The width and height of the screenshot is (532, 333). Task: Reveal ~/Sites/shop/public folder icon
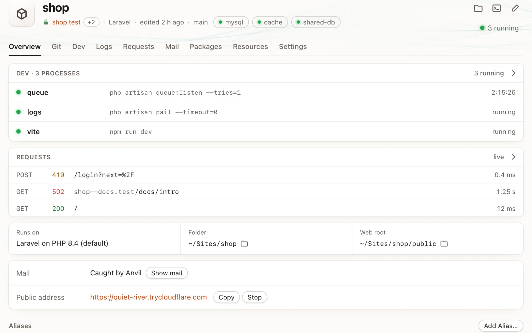[x=444, y=244]
